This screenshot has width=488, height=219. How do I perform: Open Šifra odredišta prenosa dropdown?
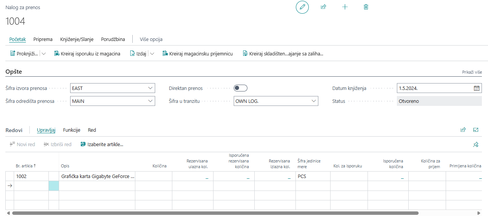coord(150,101)
